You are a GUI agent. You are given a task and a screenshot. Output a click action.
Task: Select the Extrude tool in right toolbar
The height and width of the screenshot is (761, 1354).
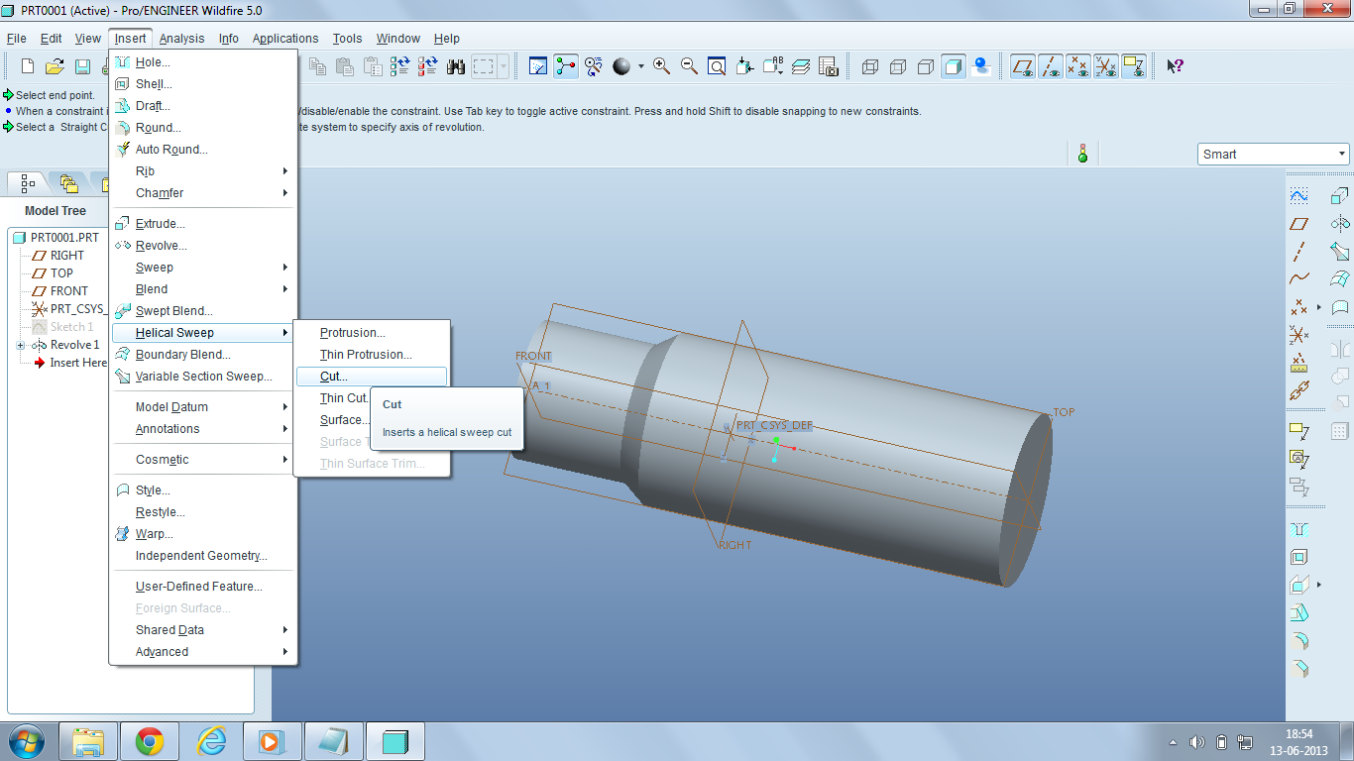coord(1340,195)
